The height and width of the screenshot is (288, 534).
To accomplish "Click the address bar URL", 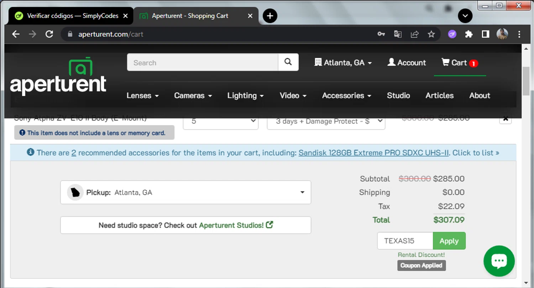I will click(111, 34).
